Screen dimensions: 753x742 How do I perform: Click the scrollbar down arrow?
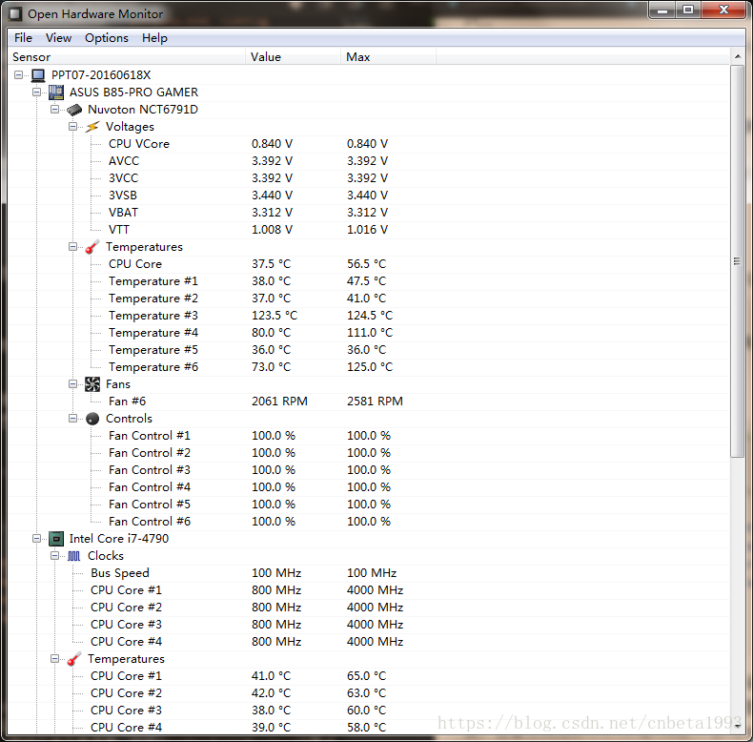coord(737,726)
